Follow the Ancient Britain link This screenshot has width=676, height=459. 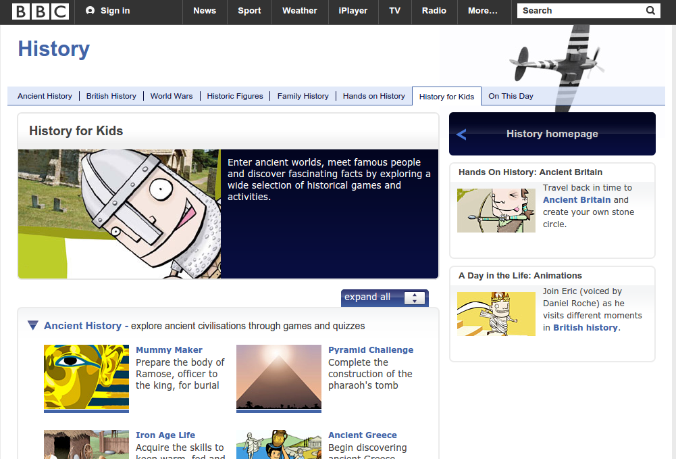[577, 200]
